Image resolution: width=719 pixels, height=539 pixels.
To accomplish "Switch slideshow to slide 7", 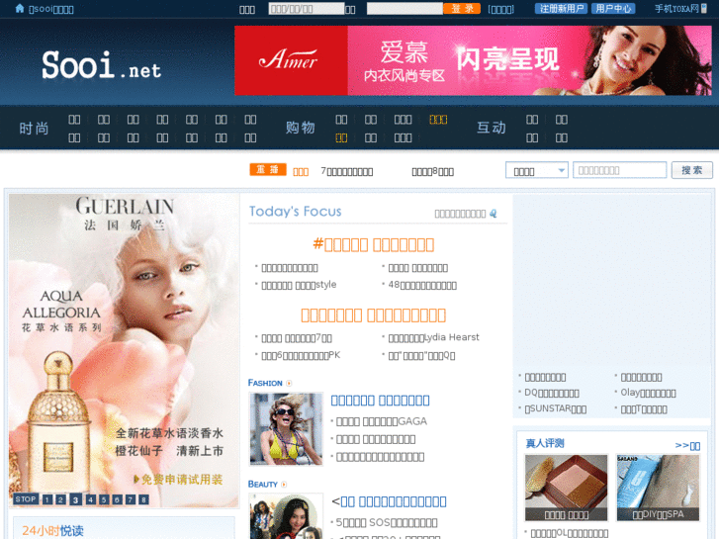I will 131,499.
